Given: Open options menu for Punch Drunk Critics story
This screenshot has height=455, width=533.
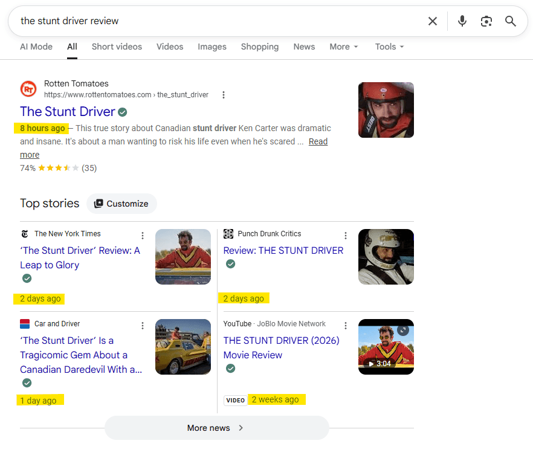Looking at the screenshot, I should click(x=346, y=235).
